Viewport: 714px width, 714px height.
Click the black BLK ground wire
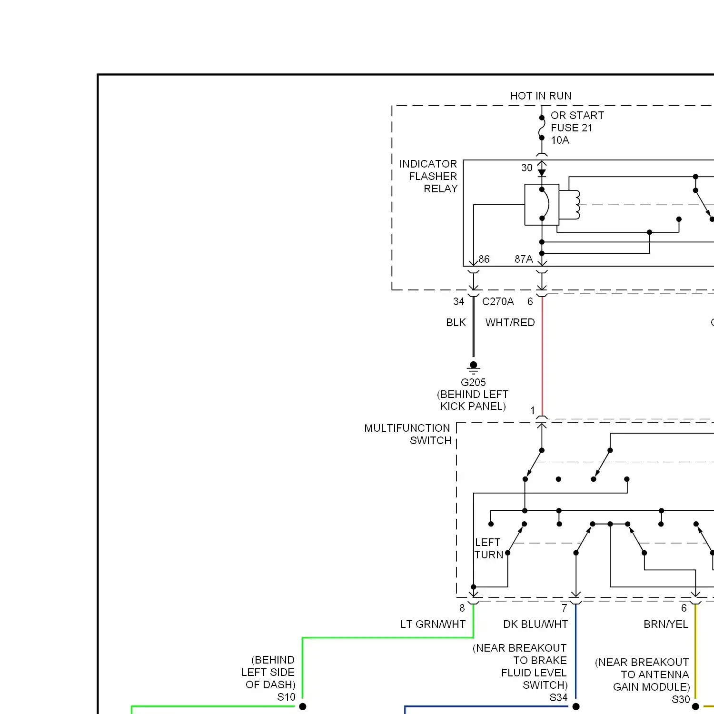click(x=473, y=327)
